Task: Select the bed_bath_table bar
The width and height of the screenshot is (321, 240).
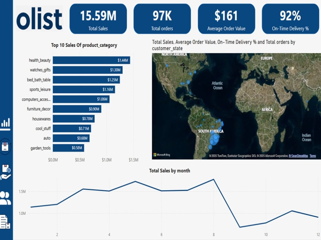Action: click(x=86, y=80)
